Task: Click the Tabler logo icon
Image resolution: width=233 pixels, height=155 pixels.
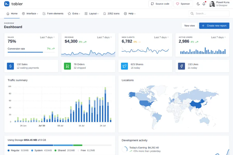Action: pos(7,4)
